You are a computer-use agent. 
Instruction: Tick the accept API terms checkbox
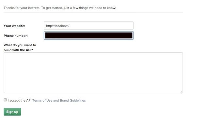point(5,100)
